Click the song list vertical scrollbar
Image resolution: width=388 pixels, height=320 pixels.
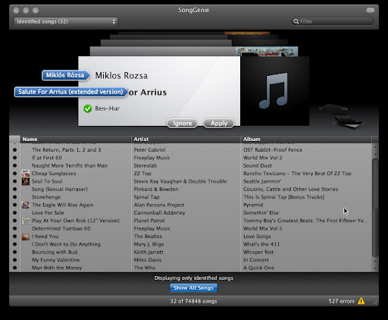375,207
